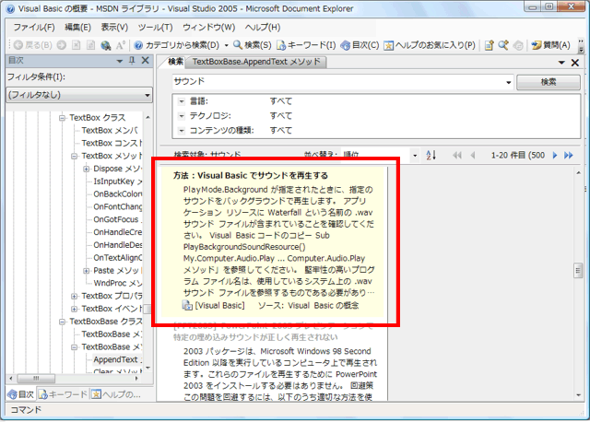Image resolution: width=590 pixels, height=422 pixels.
Task: Expand the TextBox イベント tree node
Action: (74, 310)
